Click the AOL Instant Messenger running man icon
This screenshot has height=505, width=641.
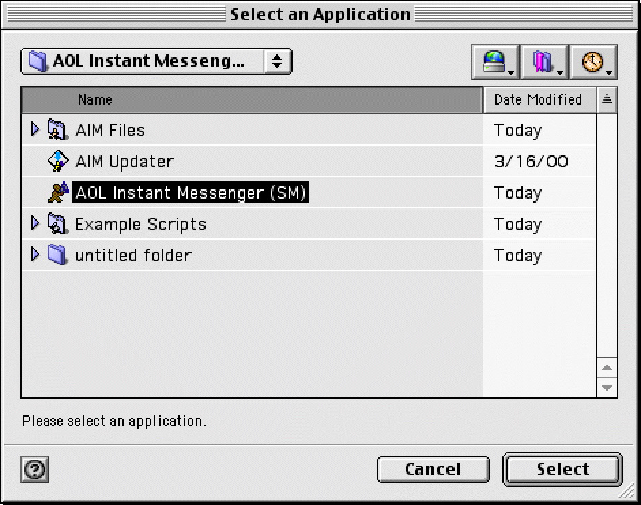[x=58, y=192]
